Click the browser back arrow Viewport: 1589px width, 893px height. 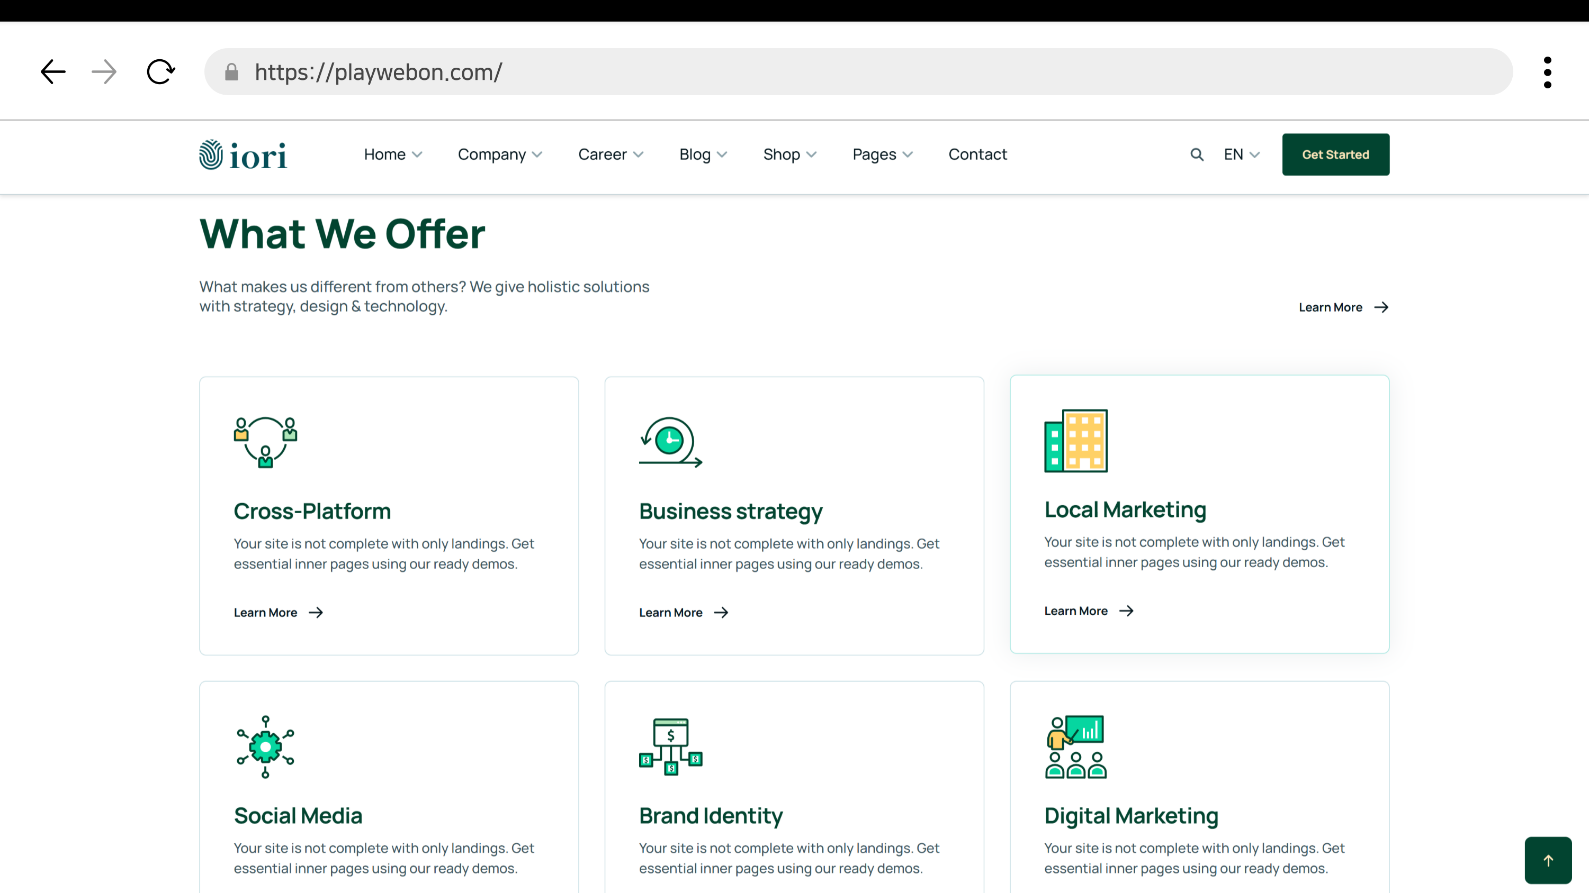53,71
